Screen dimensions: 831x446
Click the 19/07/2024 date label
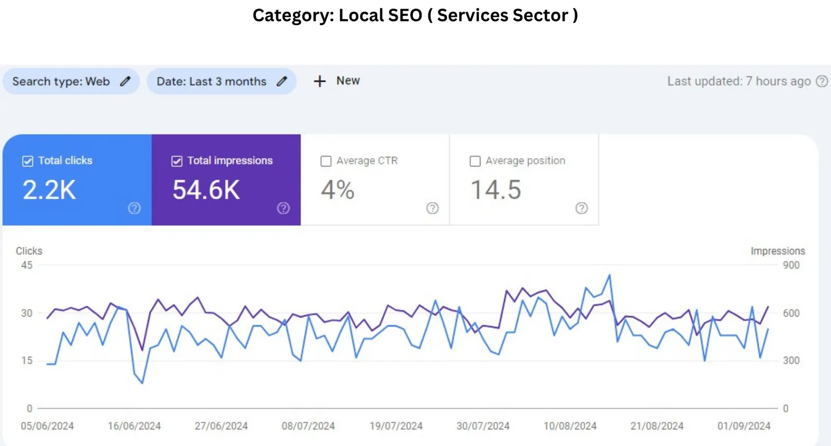click(396, 426)
